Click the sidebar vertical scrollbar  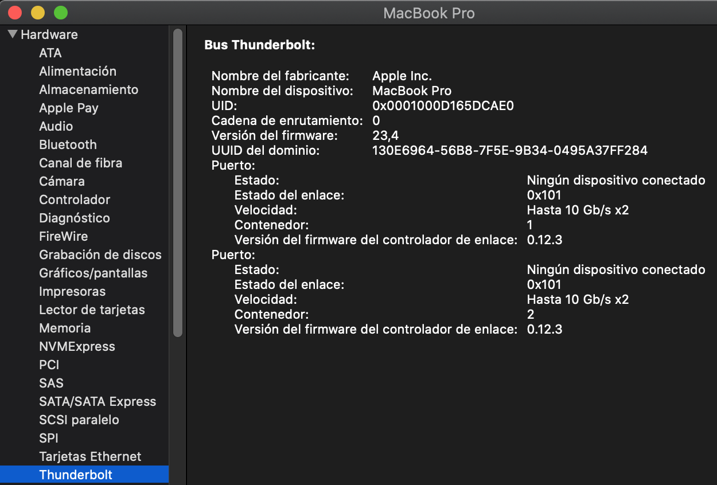178,183
